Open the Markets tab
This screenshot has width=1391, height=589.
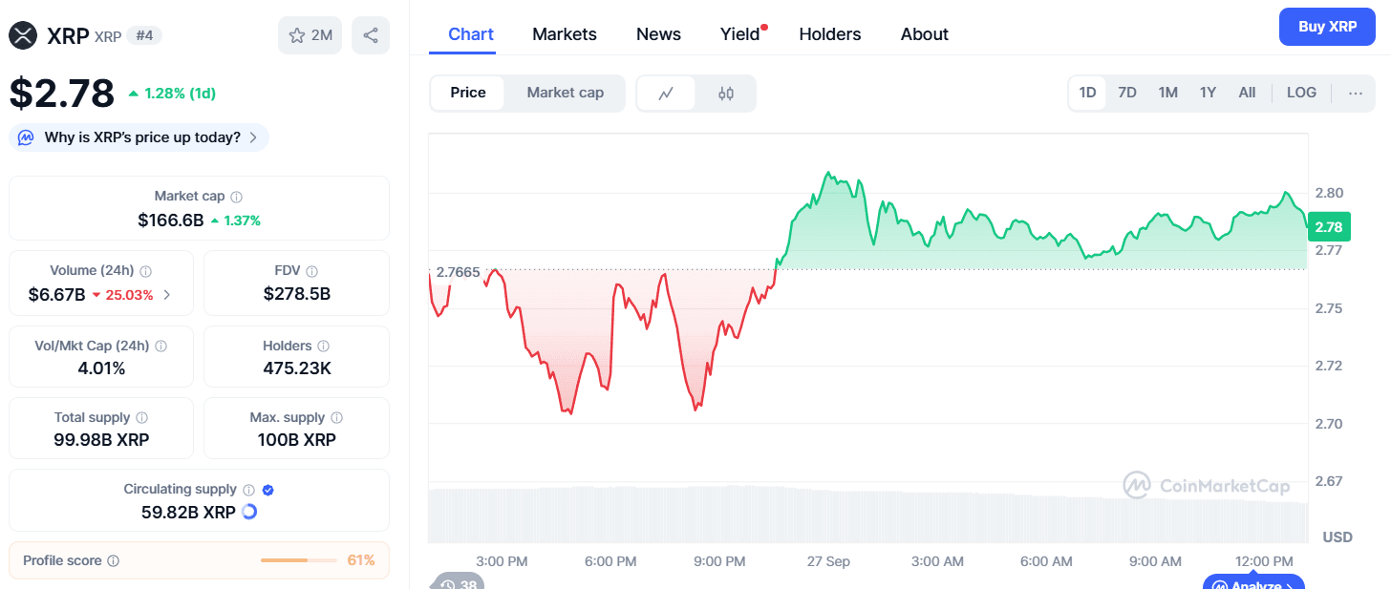pyautogui.click(x=565, y=34)
